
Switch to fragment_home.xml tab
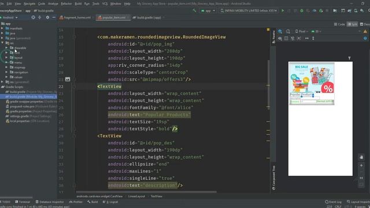coord(76,17)
